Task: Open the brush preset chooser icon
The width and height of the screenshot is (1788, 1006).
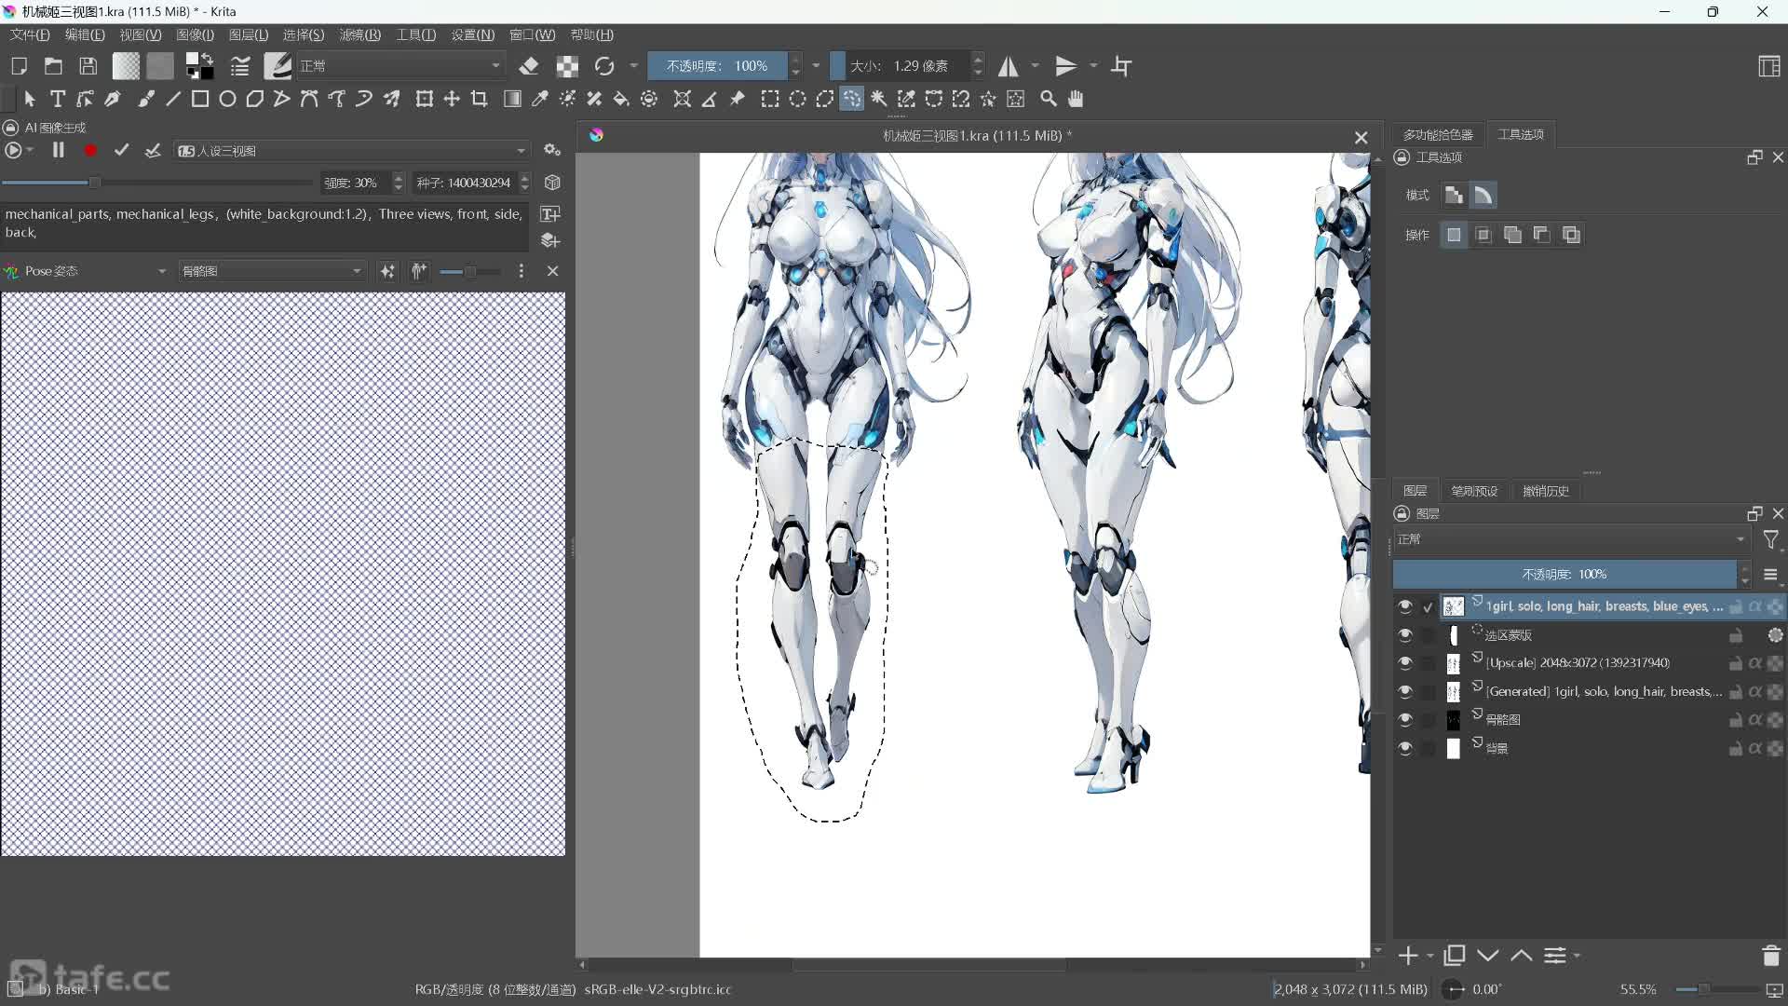Action: pyautogui.click(x=277, y=66)
